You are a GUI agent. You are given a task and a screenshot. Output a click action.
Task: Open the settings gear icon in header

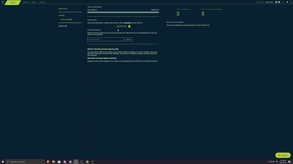(x=279, y=2)
